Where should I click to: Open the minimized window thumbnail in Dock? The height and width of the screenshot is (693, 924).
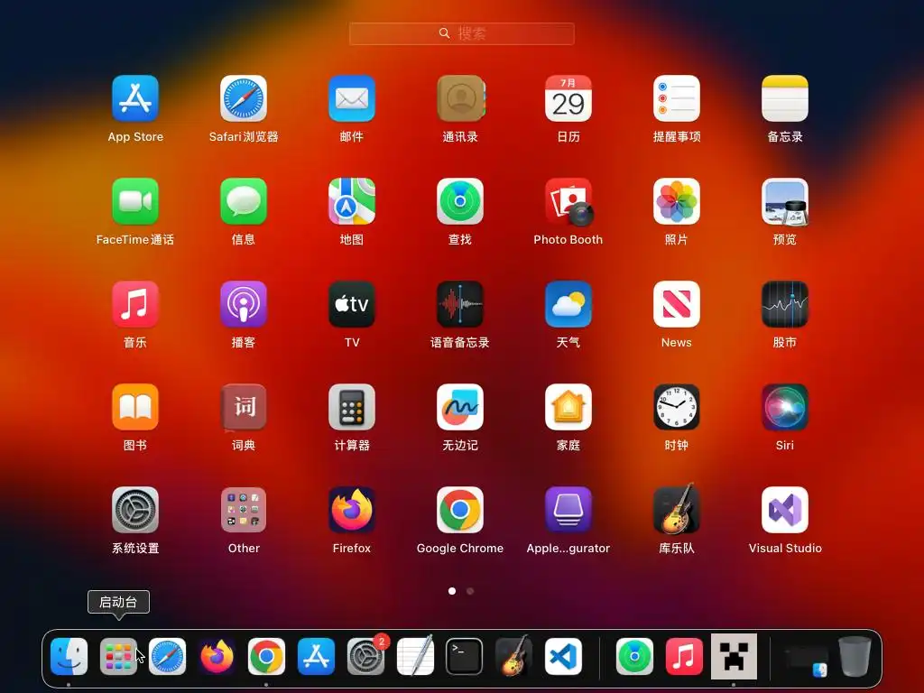(806, 660)
